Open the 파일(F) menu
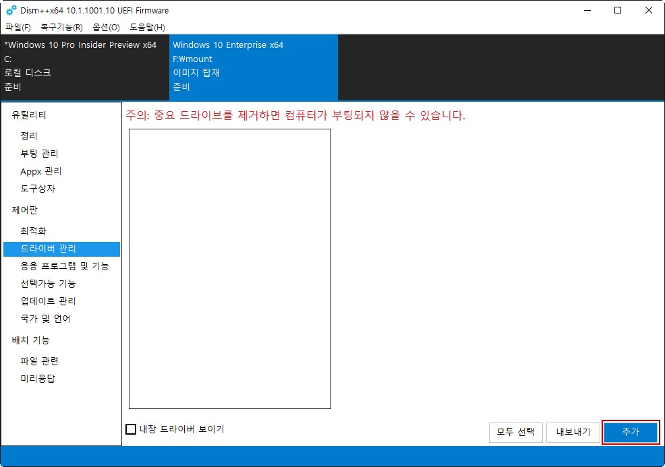Viewport: 665px width, 467px height. point(18,28)
